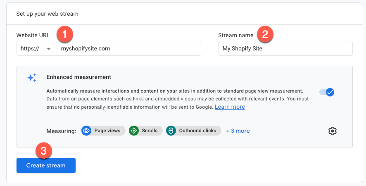Click the Outbound clicks mouse icon

click(171, 131)
